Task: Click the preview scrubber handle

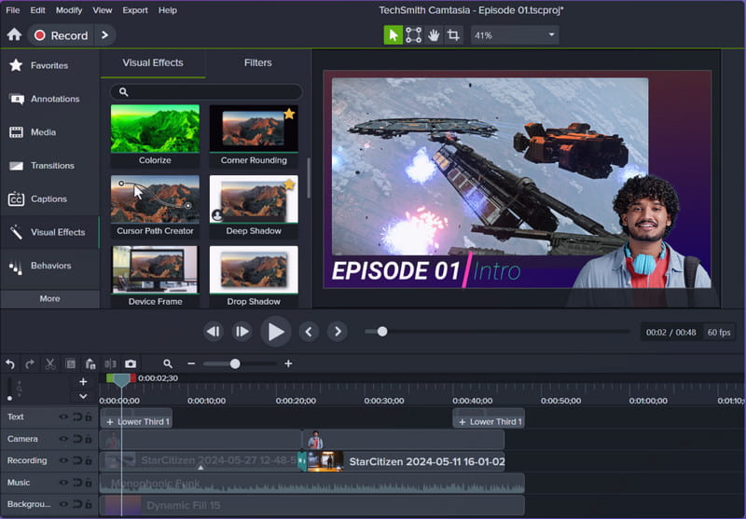Action: tap(382, 332)
